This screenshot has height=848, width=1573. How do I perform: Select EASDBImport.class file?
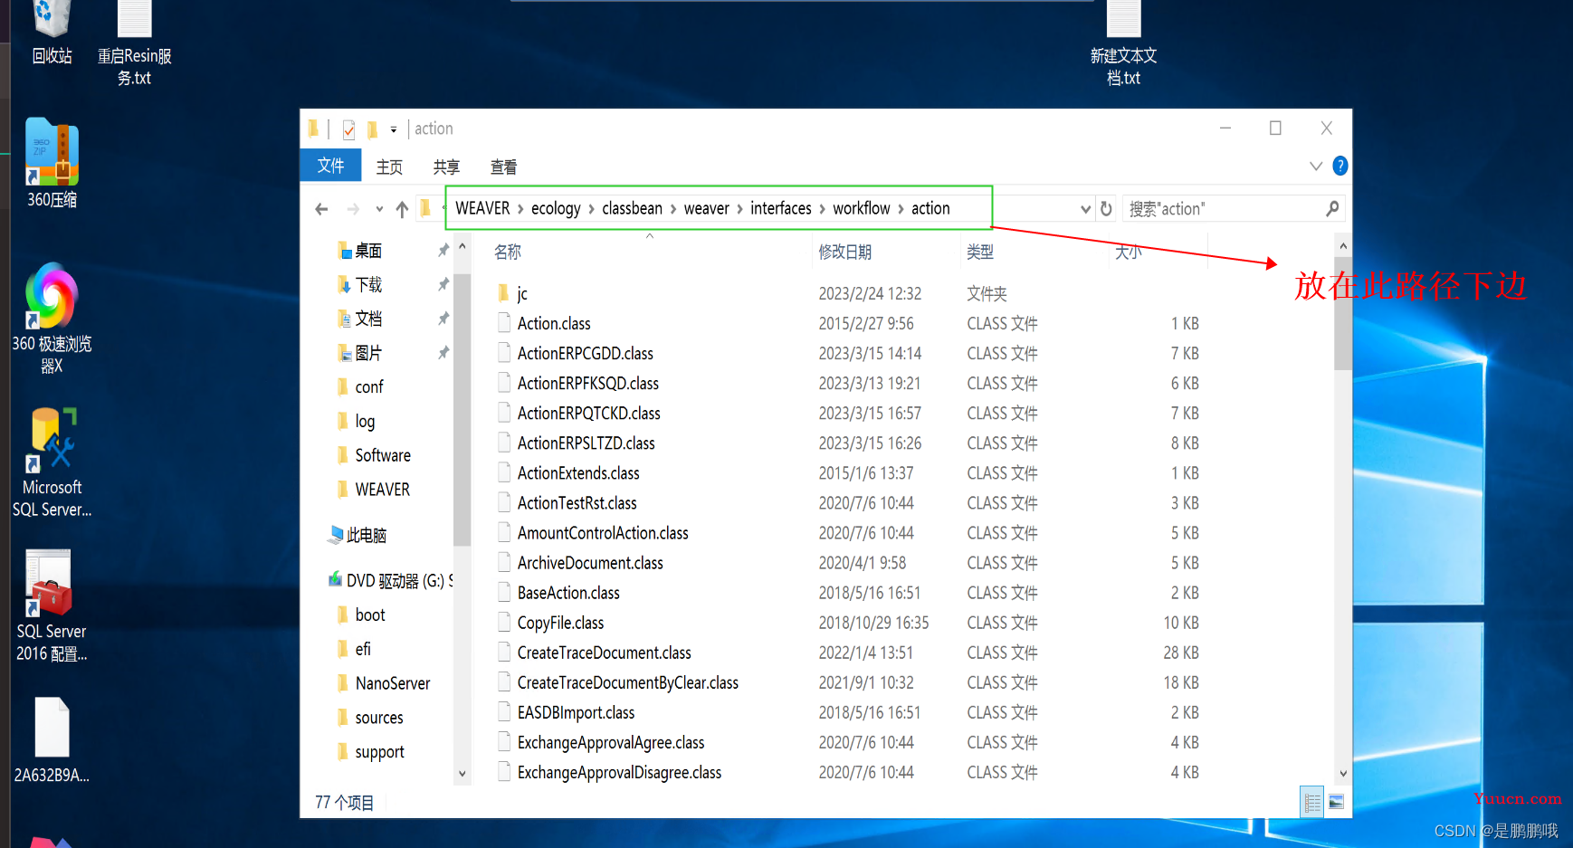[x=577, y=712]
